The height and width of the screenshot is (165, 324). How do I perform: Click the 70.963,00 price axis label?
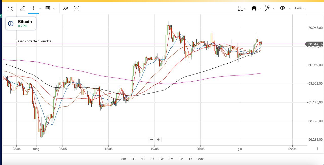click(315, 28)
